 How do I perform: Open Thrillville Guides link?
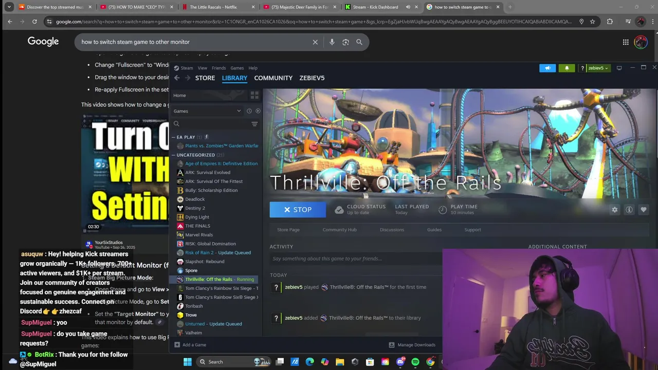434,230
